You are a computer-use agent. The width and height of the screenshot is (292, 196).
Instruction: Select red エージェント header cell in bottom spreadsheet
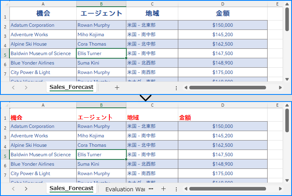(101, 115)
